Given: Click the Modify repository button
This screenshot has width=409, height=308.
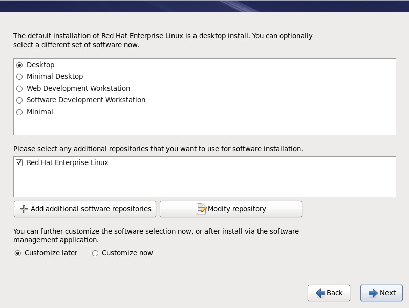Looking at the screenshot, I should pyautogui.click(x=231, y=209).
